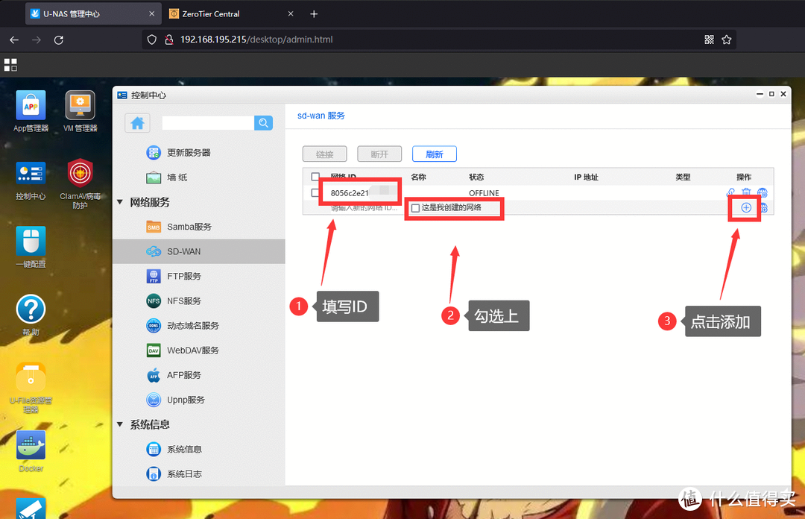Collapse the 系统信息 section
Viewport: 805px width, 519px height.
point(121,424)
